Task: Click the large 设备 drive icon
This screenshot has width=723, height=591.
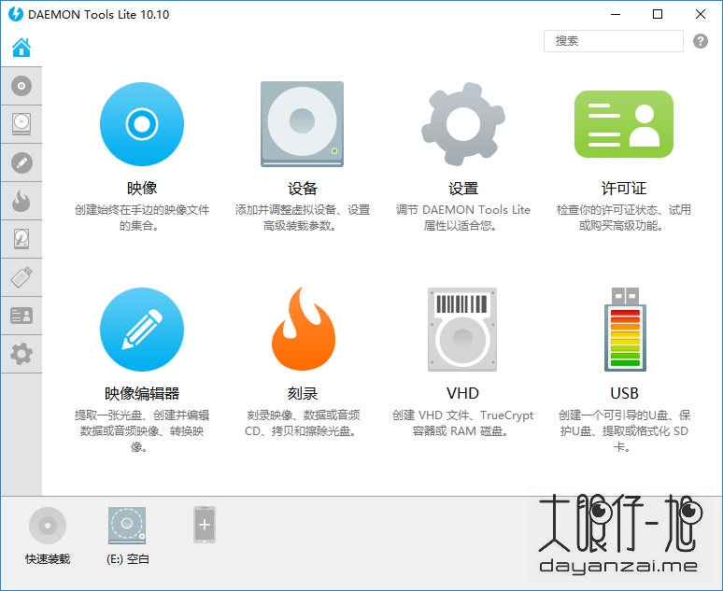Action: tap(302, 124)
